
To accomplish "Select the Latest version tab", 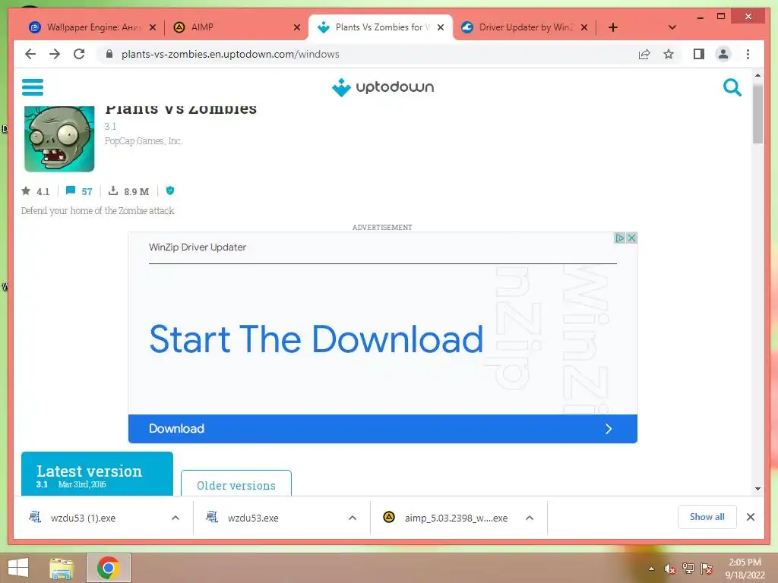I will click(x=97, y=474).
